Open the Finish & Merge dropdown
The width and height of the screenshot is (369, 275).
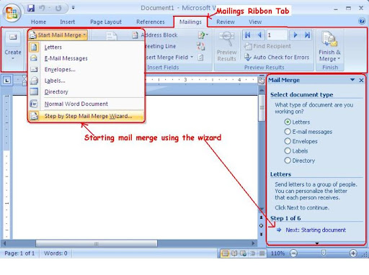coord(330,46)
